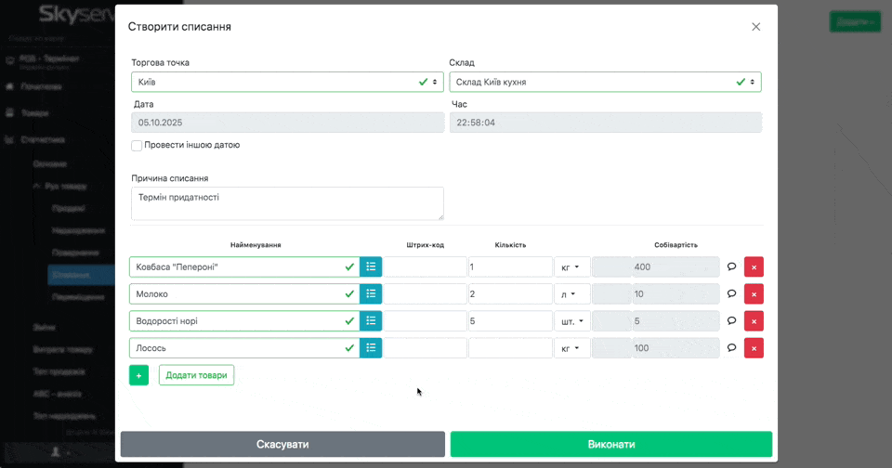Click 'Додати товари' button

[196, 375]
